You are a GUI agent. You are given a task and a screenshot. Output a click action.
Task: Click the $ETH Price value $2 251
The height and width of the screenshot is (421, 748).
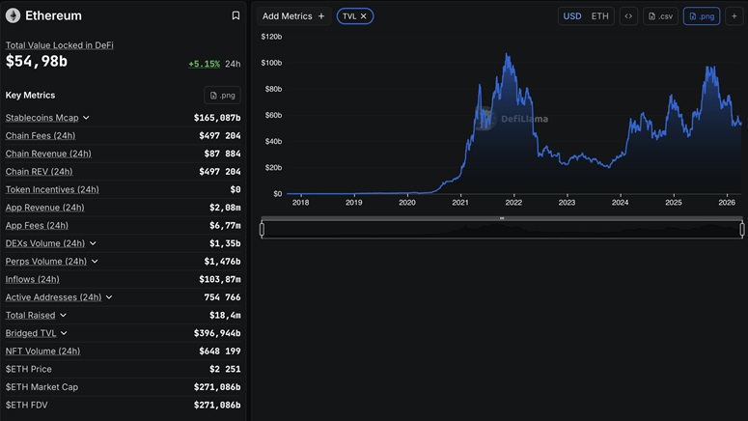tap(225, 369)
